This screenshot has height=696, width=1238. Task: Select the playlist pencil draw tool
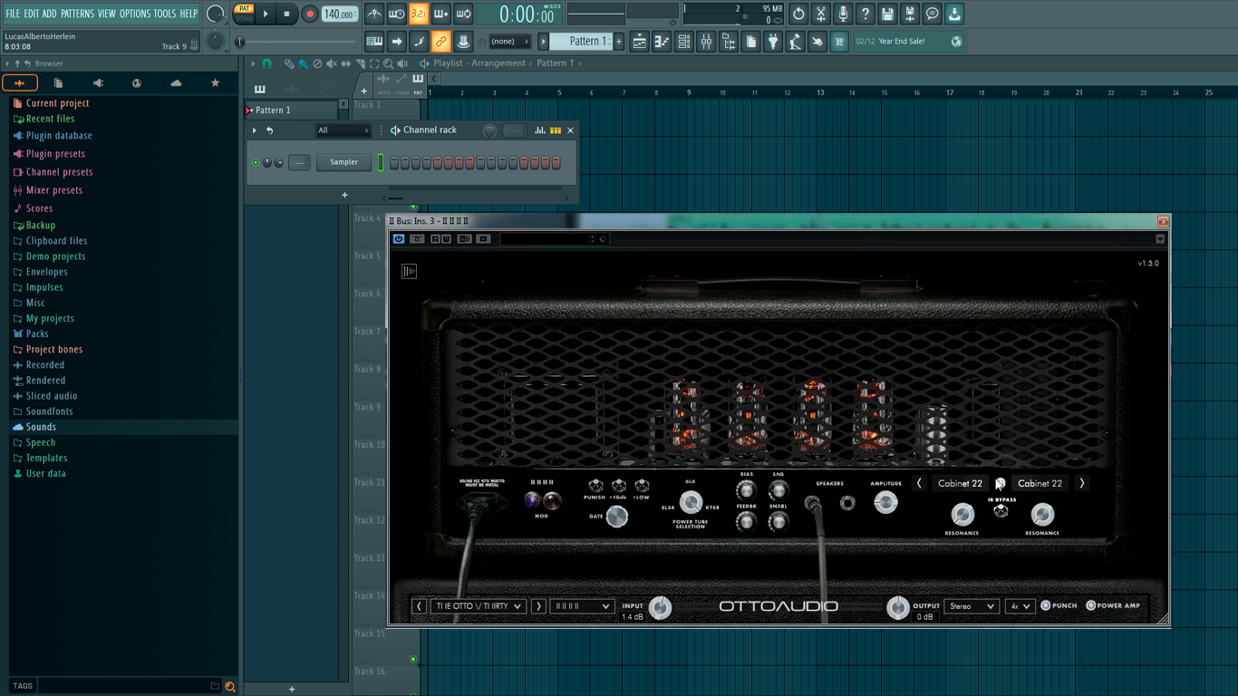coord(288,63)
